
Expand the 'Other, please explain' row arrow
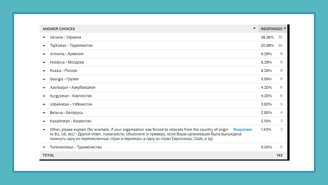click(x=44, y=130)
